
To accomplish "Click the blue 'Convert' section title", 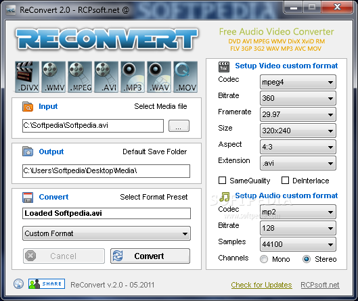I will point(53,197).
